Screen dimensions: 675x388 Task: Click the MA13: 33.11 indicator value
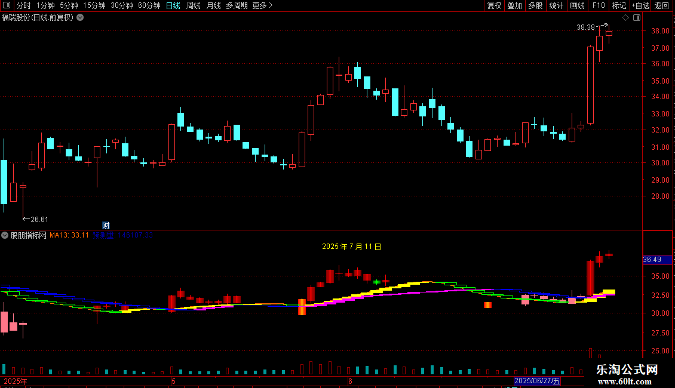(69, 235)
